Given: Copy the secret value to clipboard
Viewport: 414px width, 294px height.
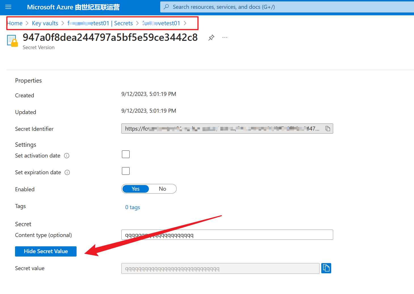Looking at the screenshot, I should click(326, 268).
